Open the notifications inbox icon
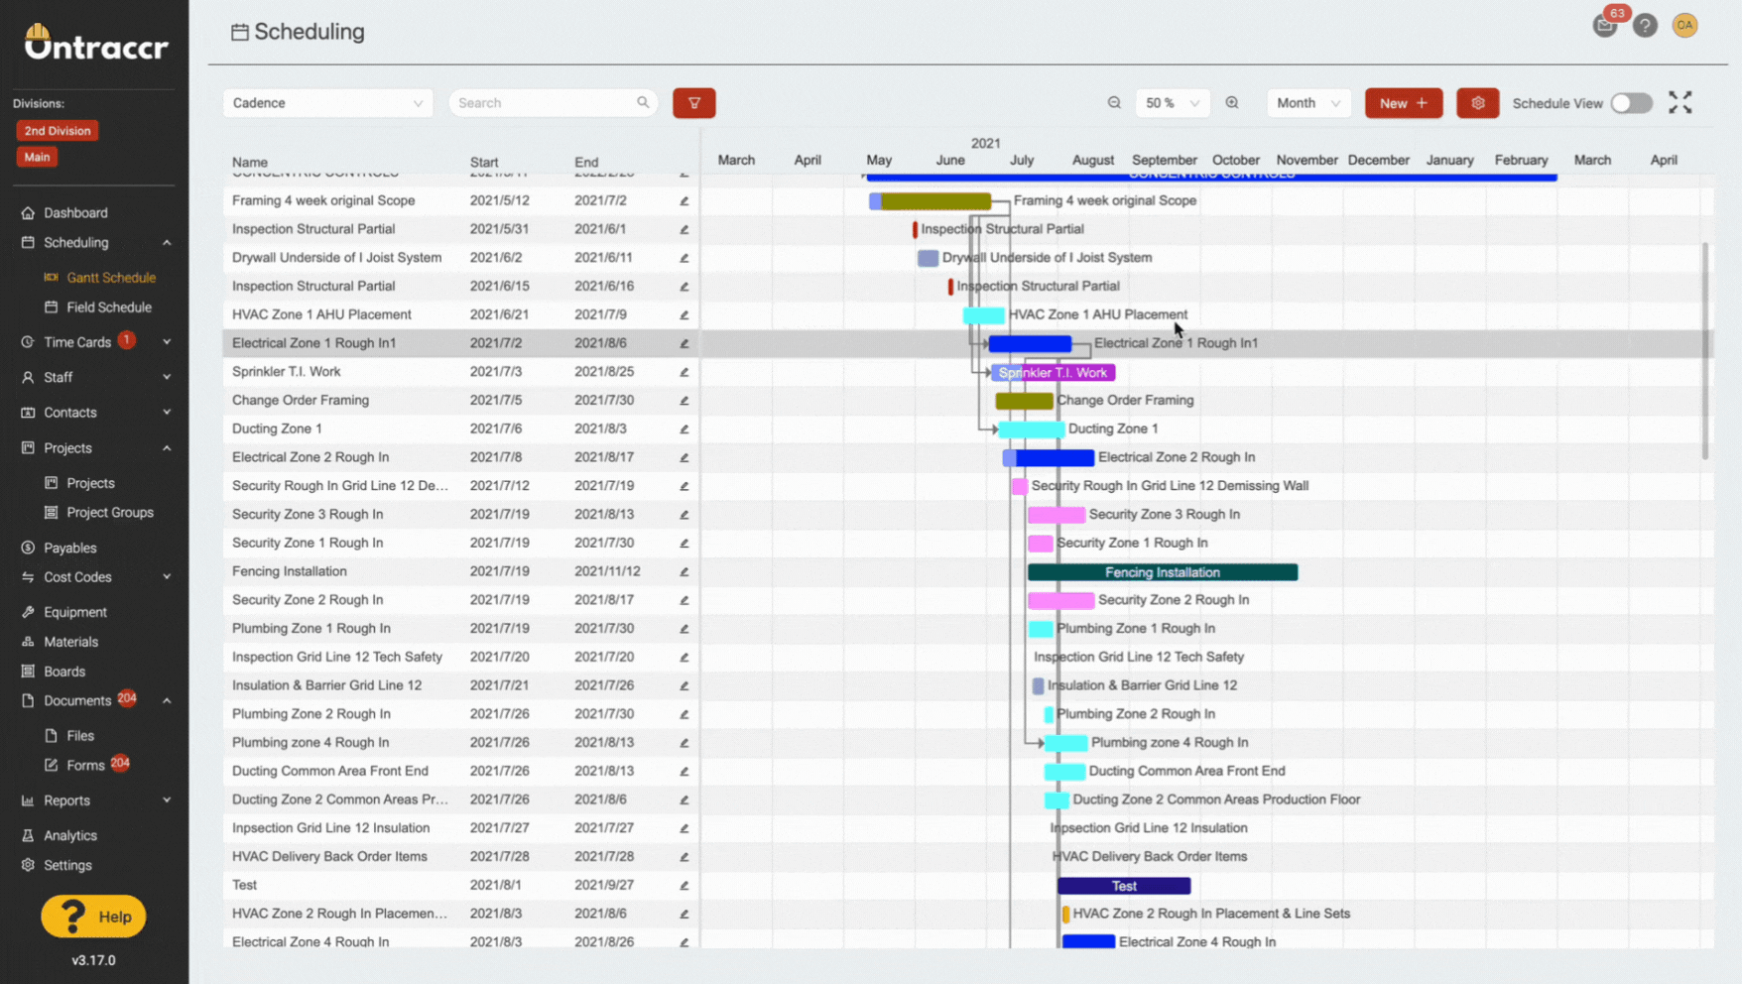Image resolution: width=1742 pixels, height=984 pixels. click(x=1604, y=26)
